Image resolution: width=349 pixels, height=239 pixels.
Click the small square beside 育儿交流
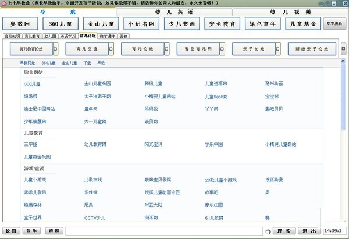[x=111, y=49]
